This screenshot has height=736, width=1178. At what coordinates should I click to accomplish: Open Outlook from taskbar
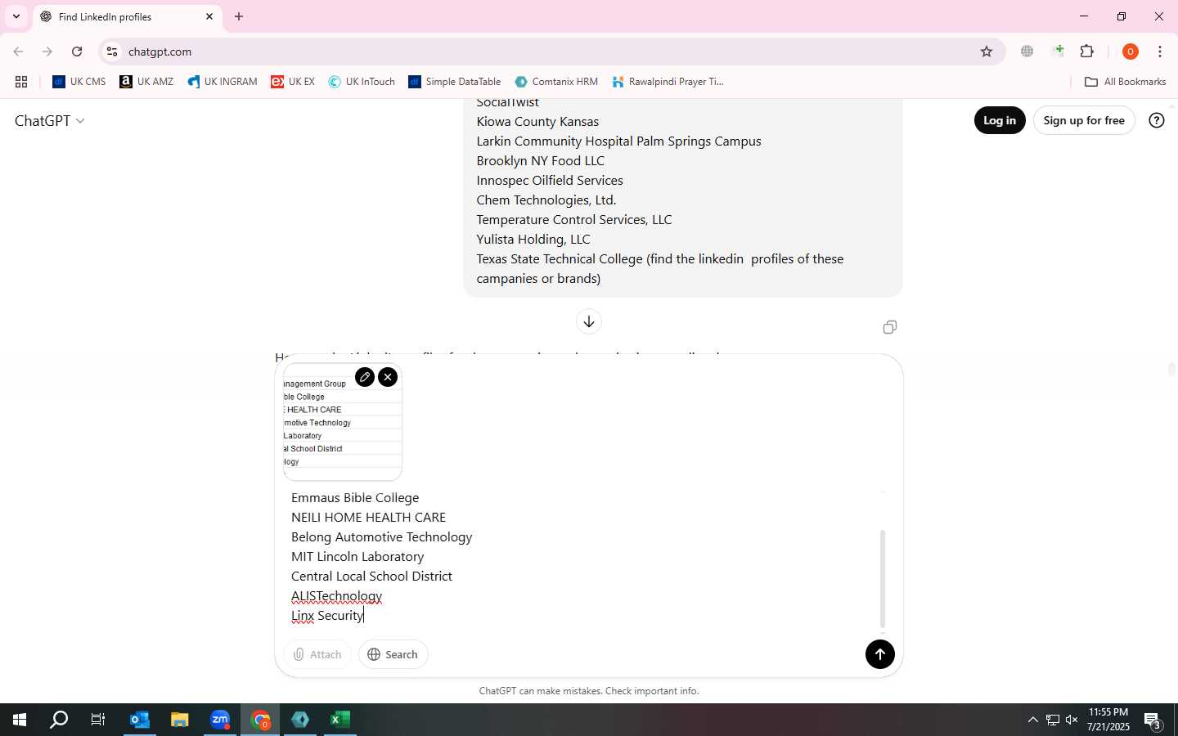(139, 720)
